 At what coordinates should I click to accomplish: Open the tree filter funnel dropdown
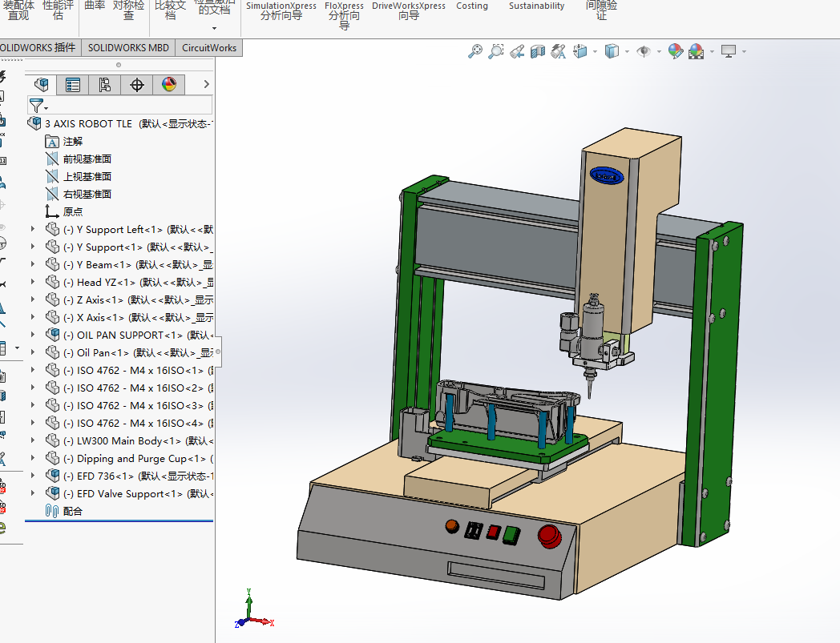(x=38, y=106)
